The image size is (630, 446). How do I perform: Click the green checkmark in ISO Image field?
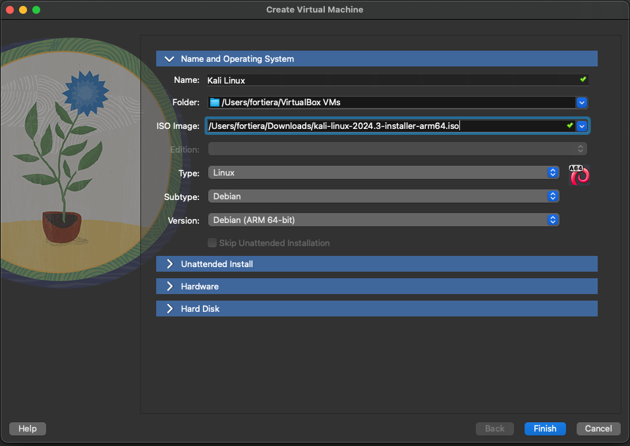(569, 125)
